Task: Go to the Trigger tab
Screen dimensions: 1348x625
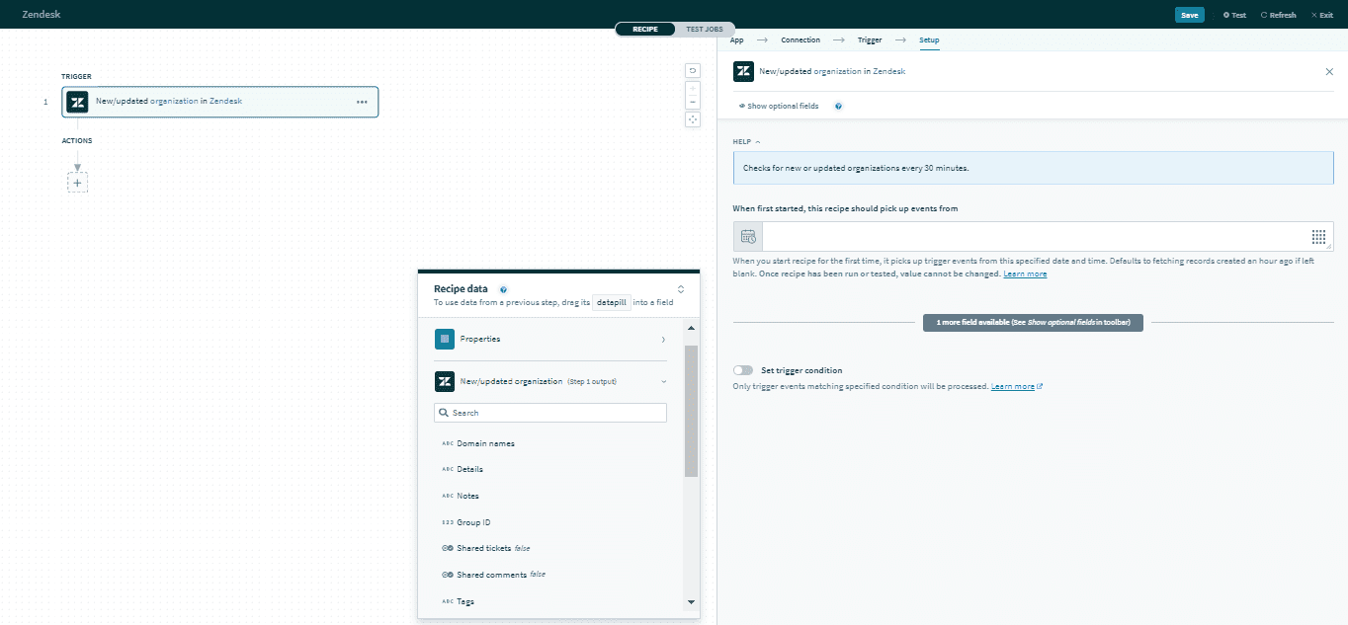Action: (870, 40)
